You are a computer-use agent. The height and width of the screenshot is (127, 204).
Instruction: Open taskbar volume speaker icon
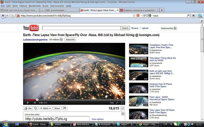pos(192,124)
